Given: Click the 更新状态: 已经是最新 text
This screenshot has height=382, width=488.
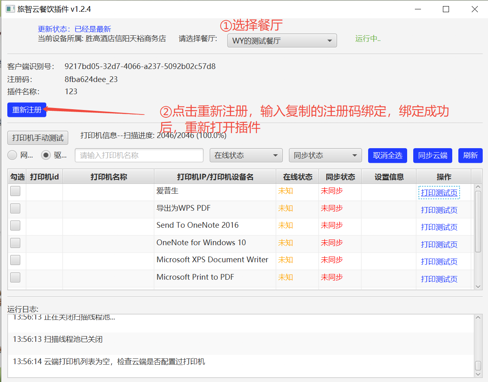Looking at the screenshot, I should point(74,29).
